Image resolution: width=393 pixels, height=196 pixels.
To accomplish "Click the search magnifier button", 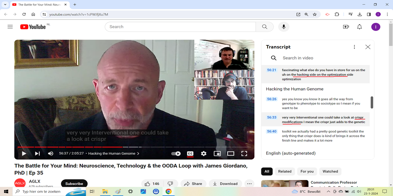I will click(265, 27).
